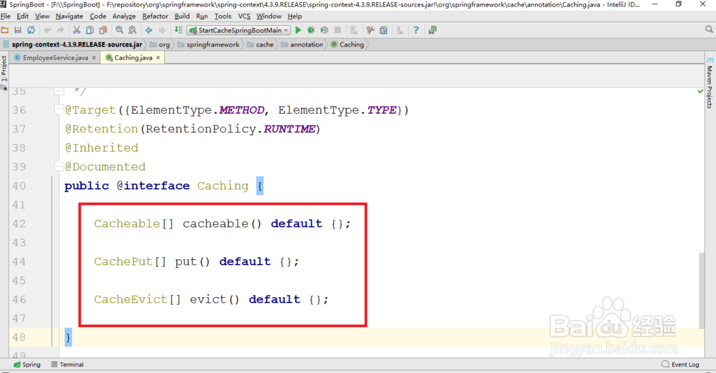
Task: Click the Copy icon in toolbar
Action: coord(90,30)
